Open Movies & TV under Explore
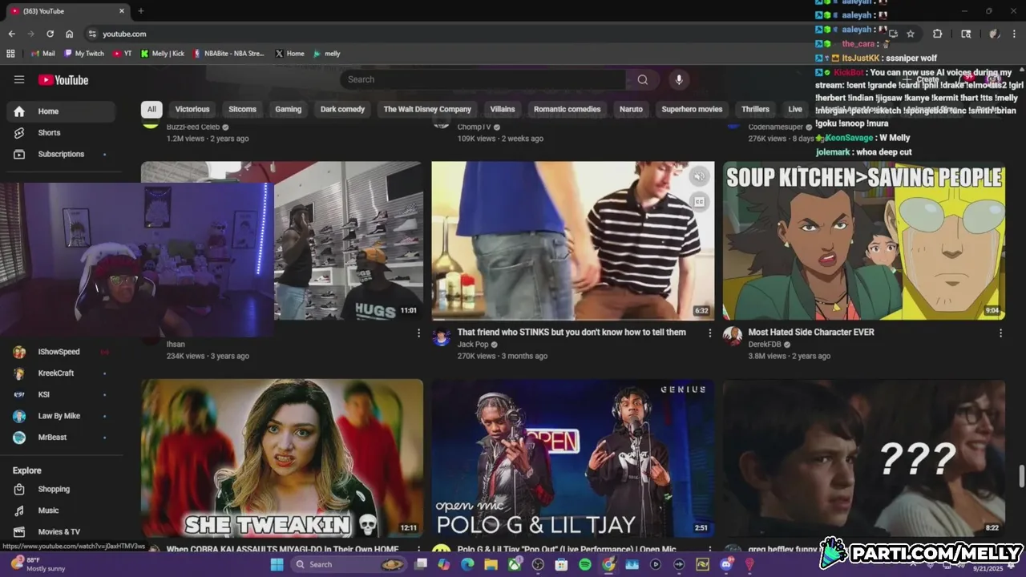This screenshot has width=1026, height=577. 61,531
